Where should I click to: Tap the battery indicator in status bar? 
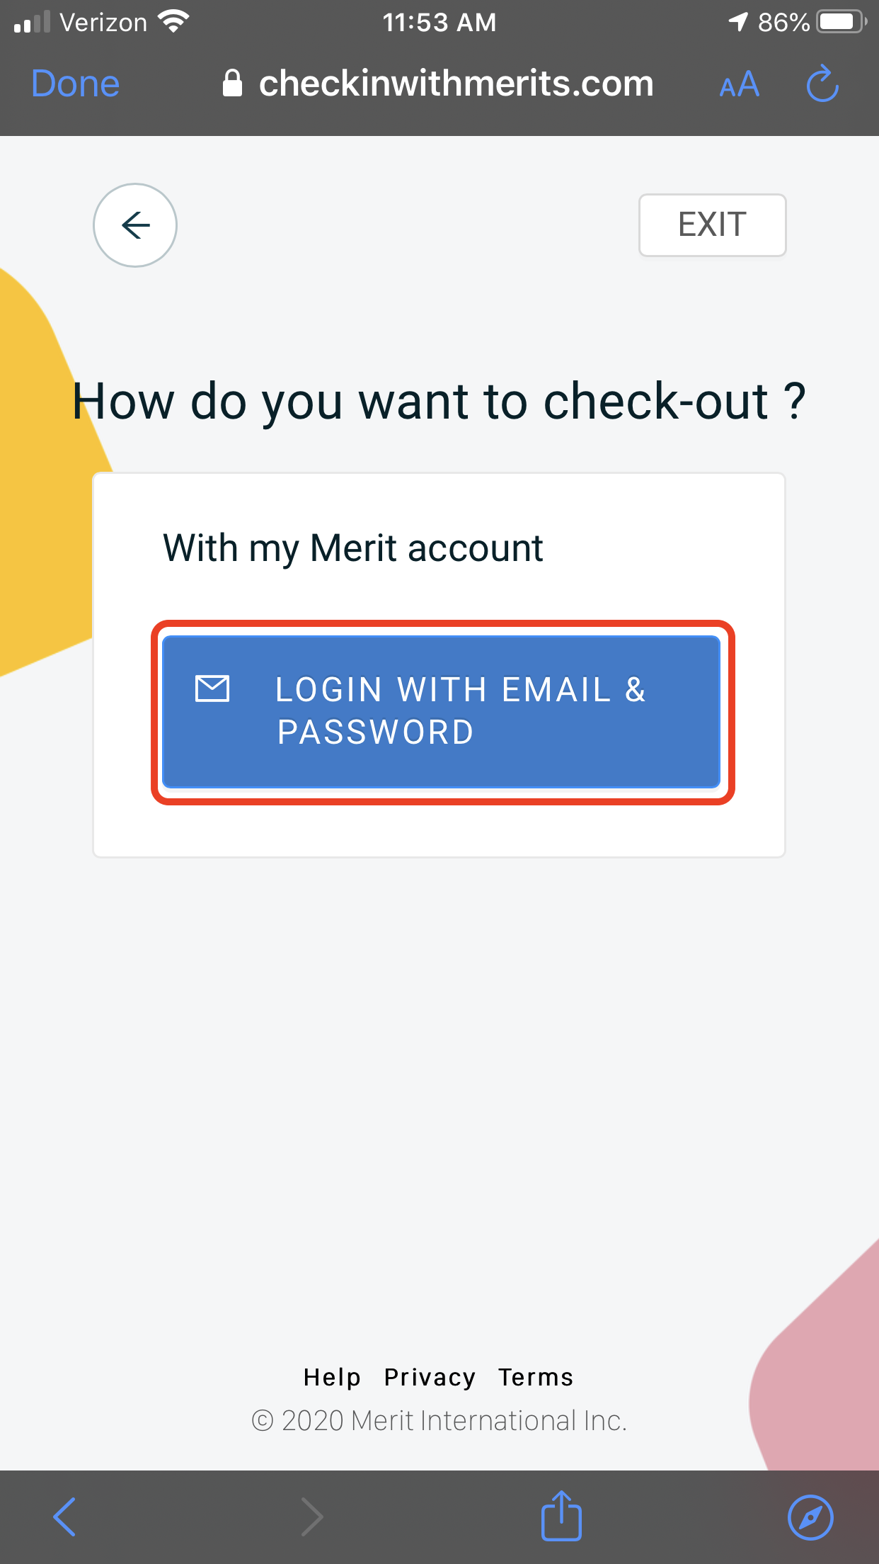point(842,22)
